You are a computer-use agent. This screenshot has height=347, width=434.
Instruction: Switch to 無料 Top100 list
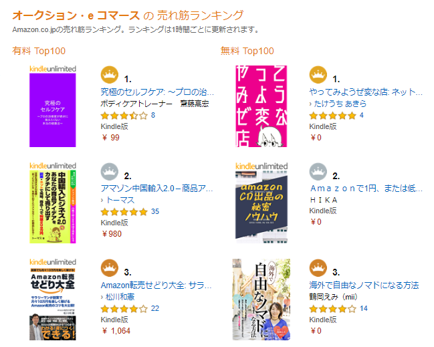click(x=247, y=51)
